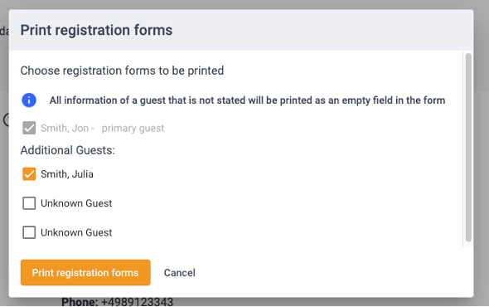Check the first Unknown Guest checkbox
This screenshot has width=489, height=307.
click(x=29, y=203)
